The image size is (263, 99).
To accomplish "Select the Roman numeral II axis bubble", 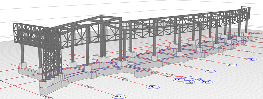I will coord(189,82).
